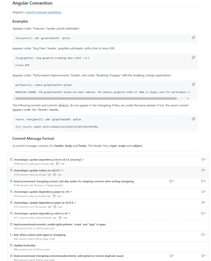Copy the perf(pencil) code block
Viewport: 211px width, 261px height.
tap(193, 84)
